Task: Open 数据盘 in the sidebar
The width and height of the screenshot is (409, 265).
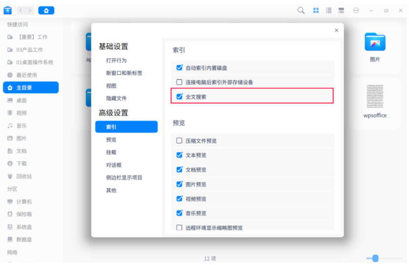Action: 31,240
